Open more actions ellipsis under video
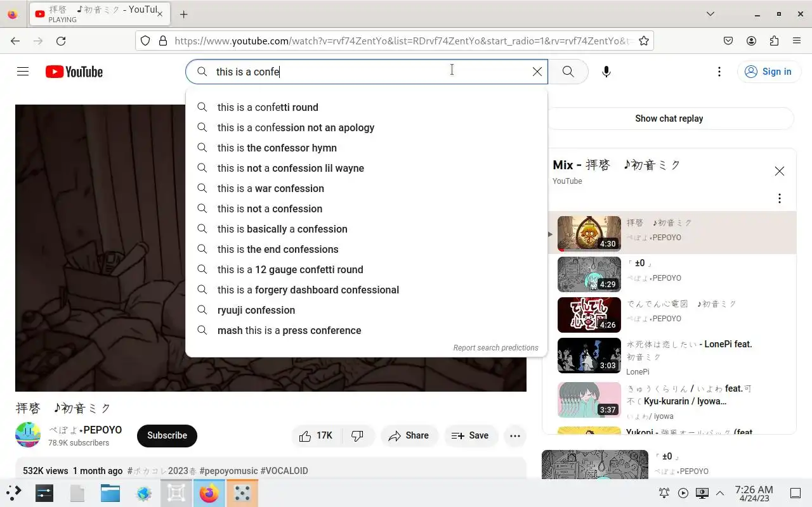The image size is (812, 507). (515, 435)
